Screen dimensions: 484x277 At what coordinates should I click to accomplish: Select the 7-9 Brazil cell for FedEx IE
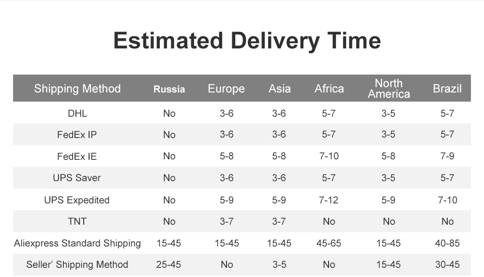(x=447, y=156)
